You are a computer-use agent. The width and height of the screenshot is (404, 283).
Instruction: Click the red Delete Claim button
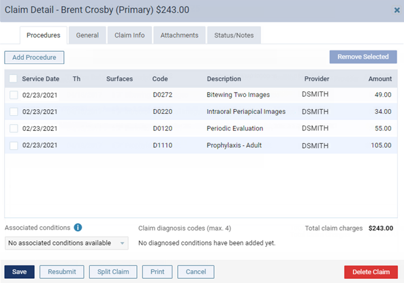tap(371, 272)
